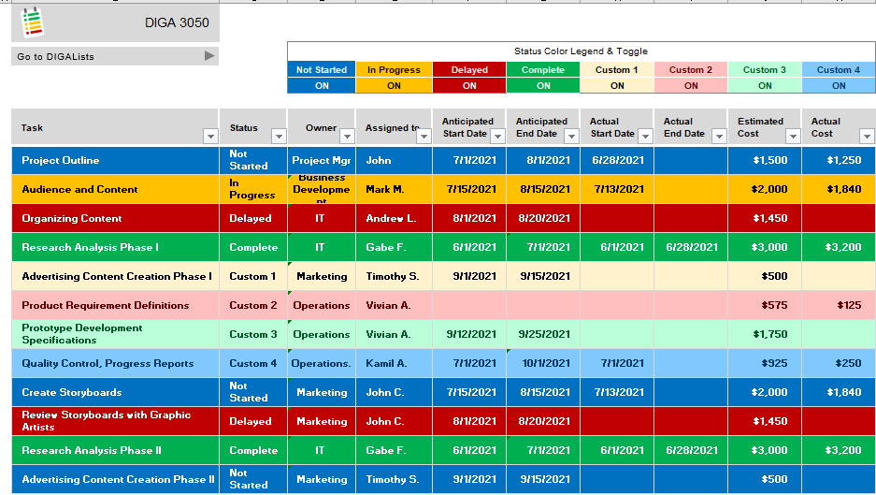
Task: Open the Status column filter dropdown
Action: click(278, 137)
